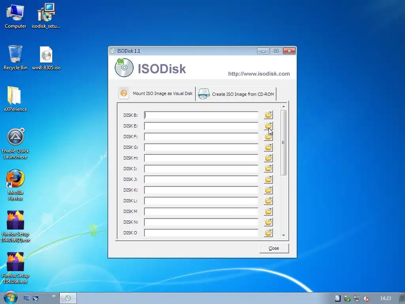Open the Windows Start menu orb

[x=10, y=298]
